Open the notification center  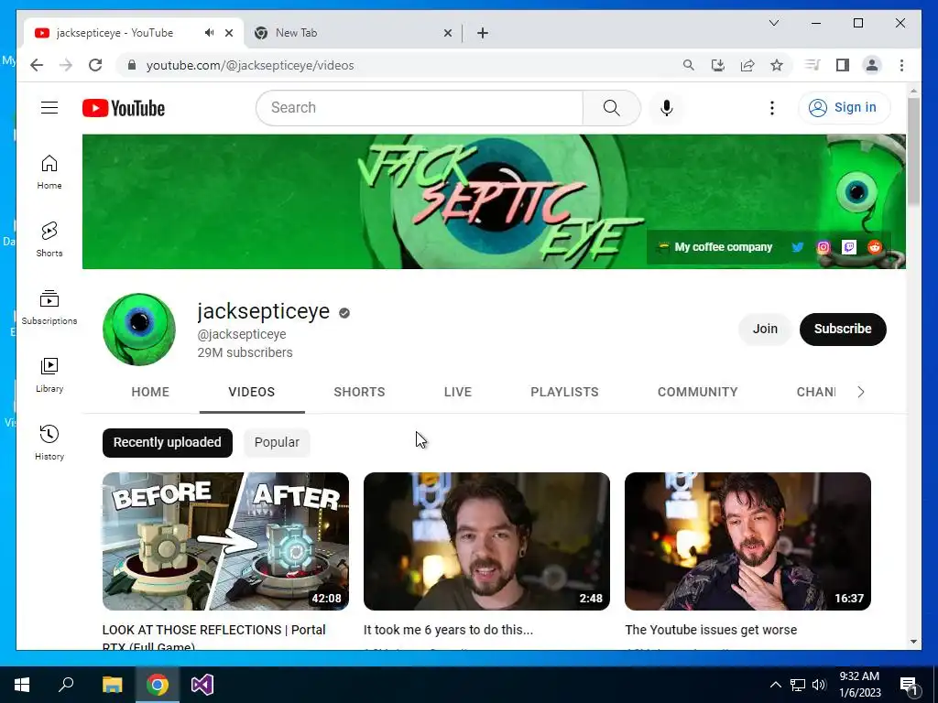[x=909, y=685]
